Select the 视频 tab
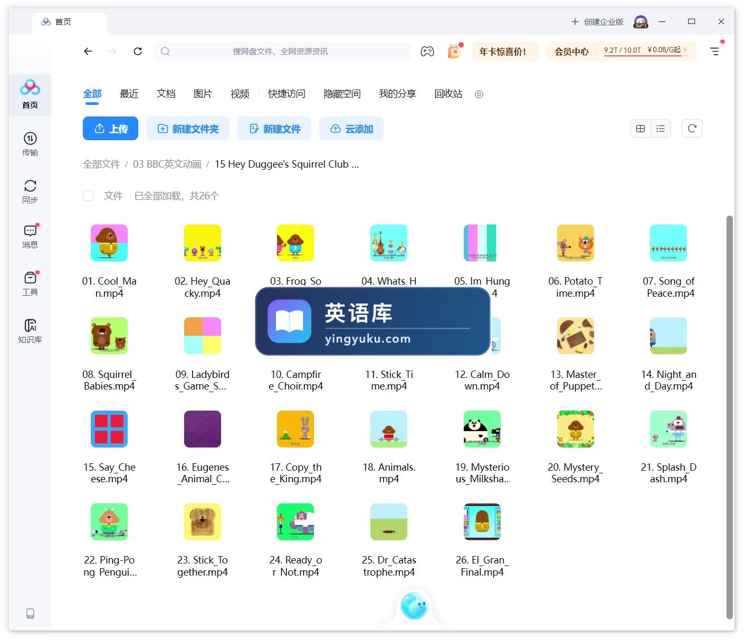The image size is (745, 642). point(240,94)
